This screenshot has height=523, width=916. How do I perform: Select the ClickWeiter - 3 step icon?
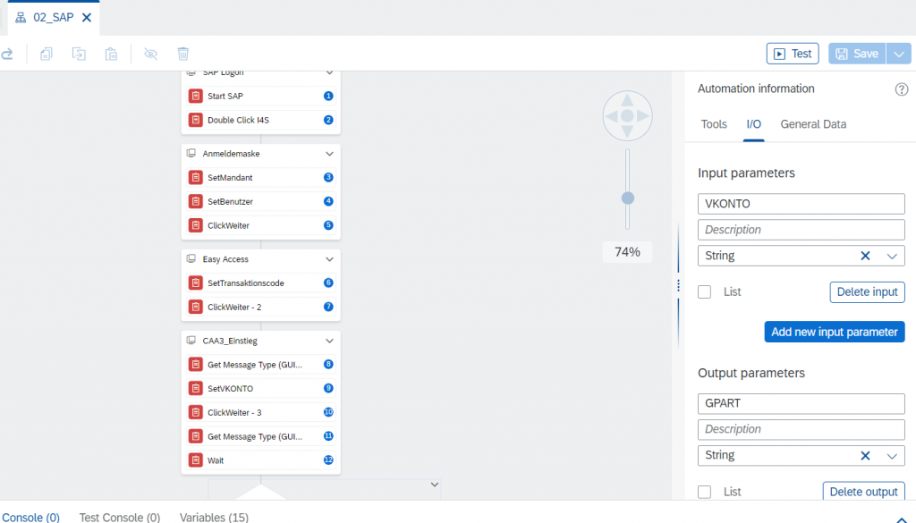tap(196, 412)
